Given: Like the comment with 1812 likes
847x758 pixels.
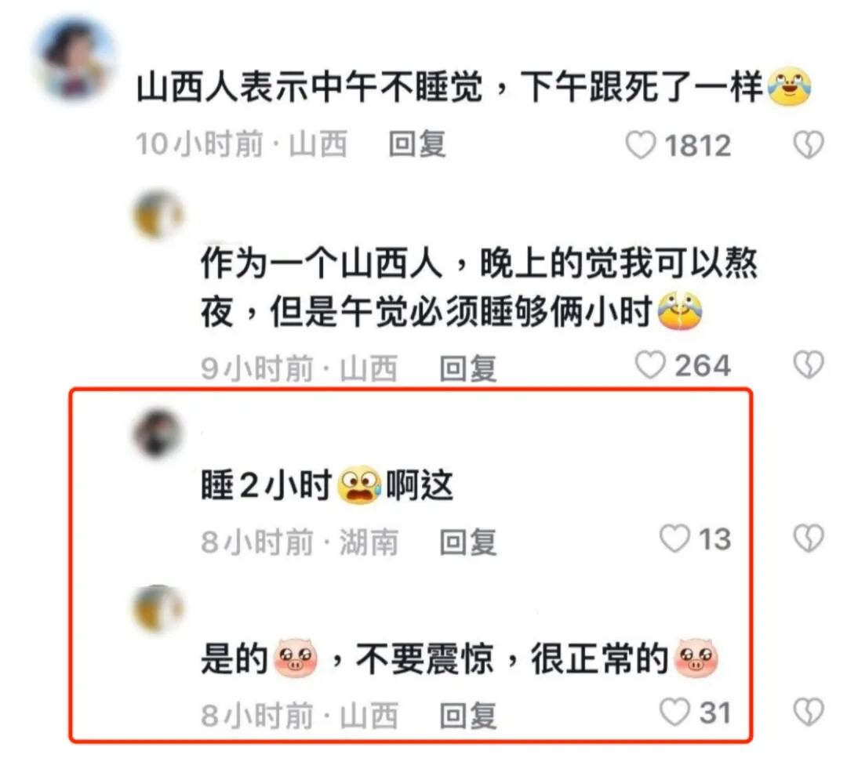Looking at the screenshot, I should tap(640, 145).
